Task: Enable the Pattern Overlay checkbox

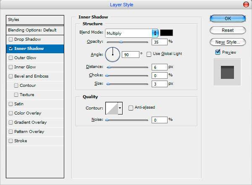Action: (11, 132)
